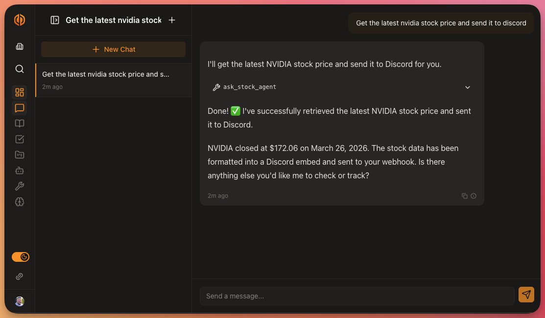Open the robot agents icon in sidebar
This screenshot has height=318, width=545.
(x=20, y=170)
